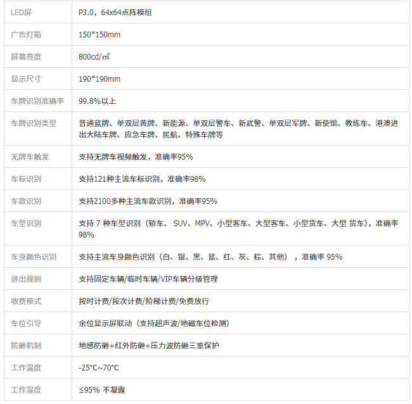This screenshot has height=404, width=412.
Task: Select '地感防砸+红外防砸+压力波防砸三重保护' text
Action: (149, 346)
